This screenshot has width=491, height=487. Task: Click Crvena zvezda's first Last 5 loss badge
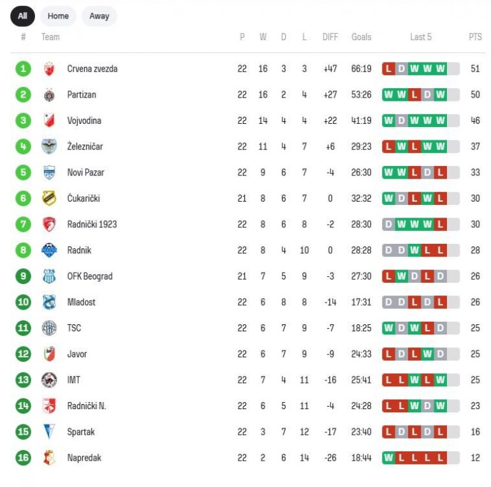(388, 69)
